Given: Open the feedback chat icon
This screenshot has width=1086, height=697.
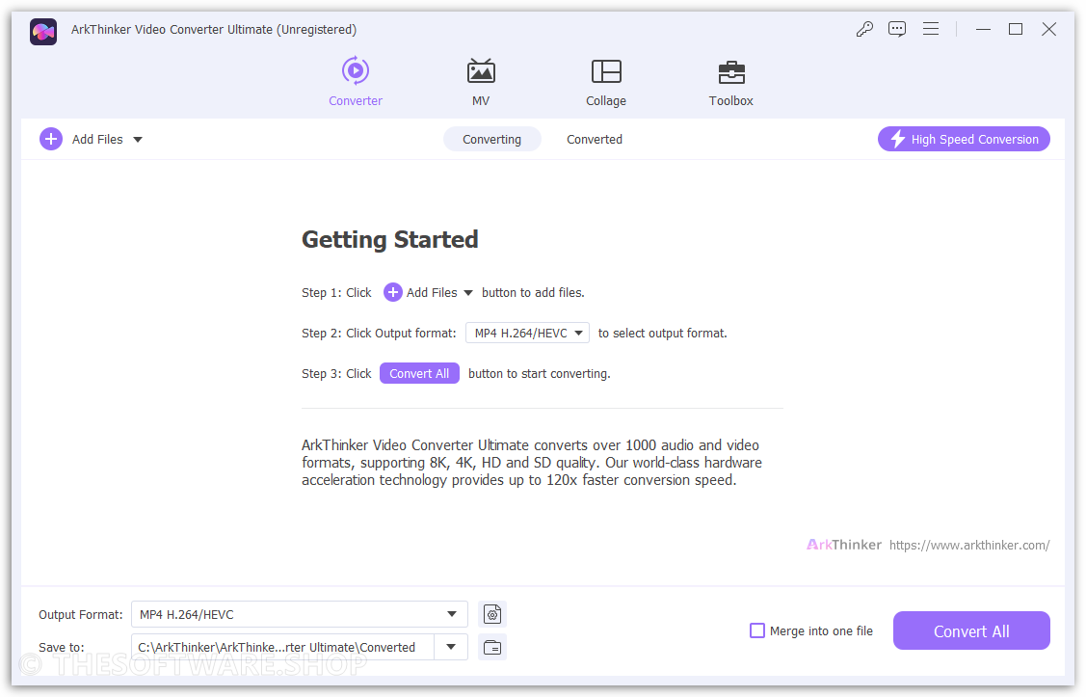Looking at the screenshot, I should [x=897, y=29].
